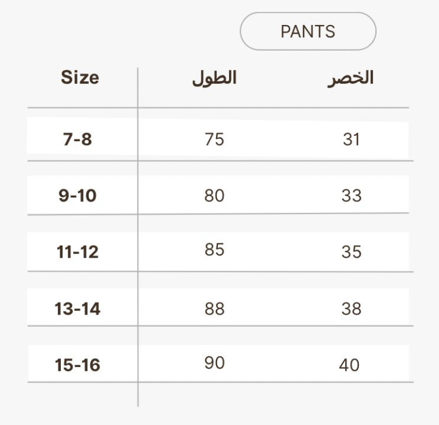439x425 pixels.
Task: Select the 15-16 size label
Action: pyautogui.click(x=77, y=365)
